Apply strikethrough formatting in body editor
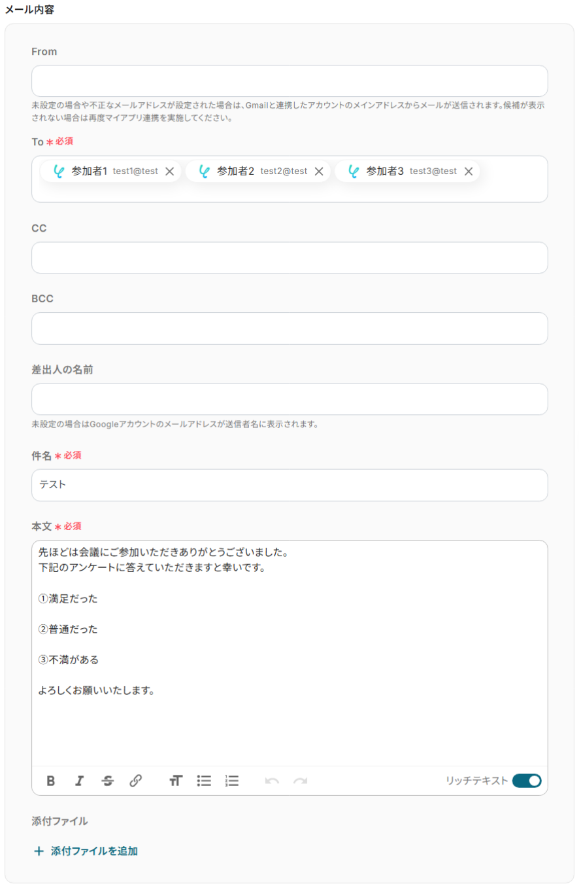579x888 pixels. [x=108, y=781]
